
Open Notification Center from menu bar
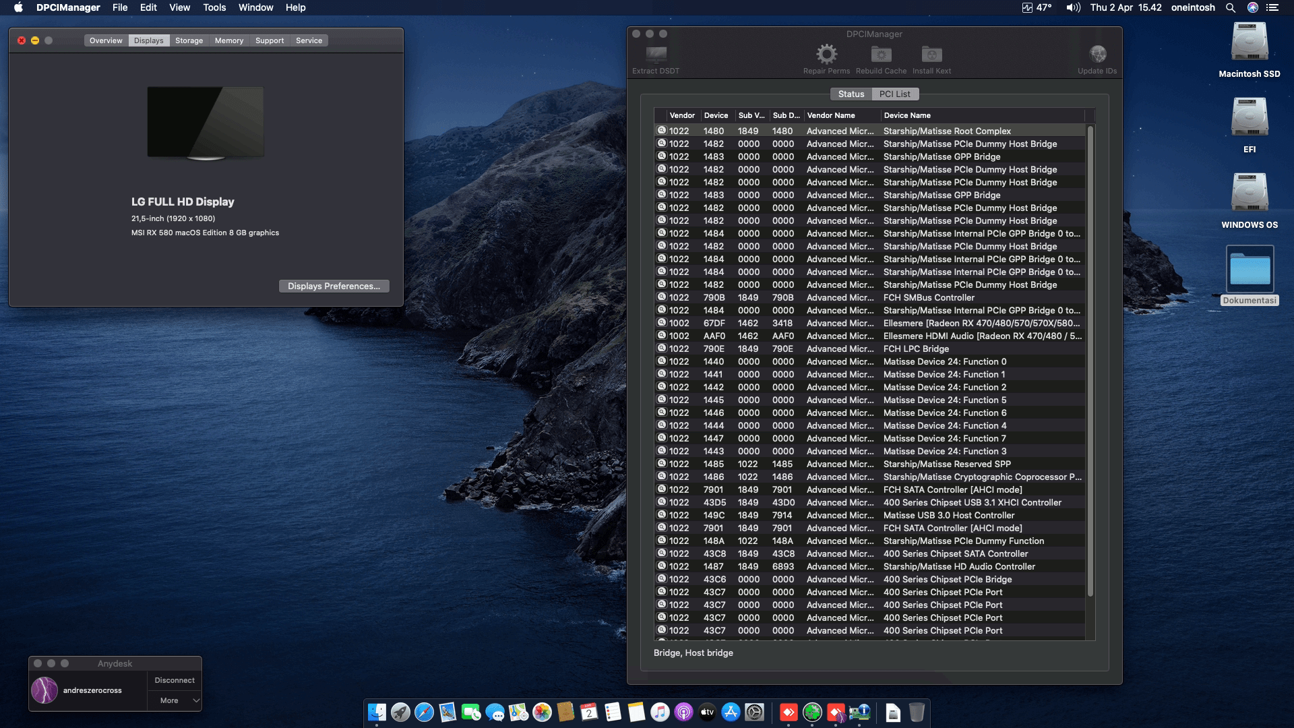[1272, 7]
